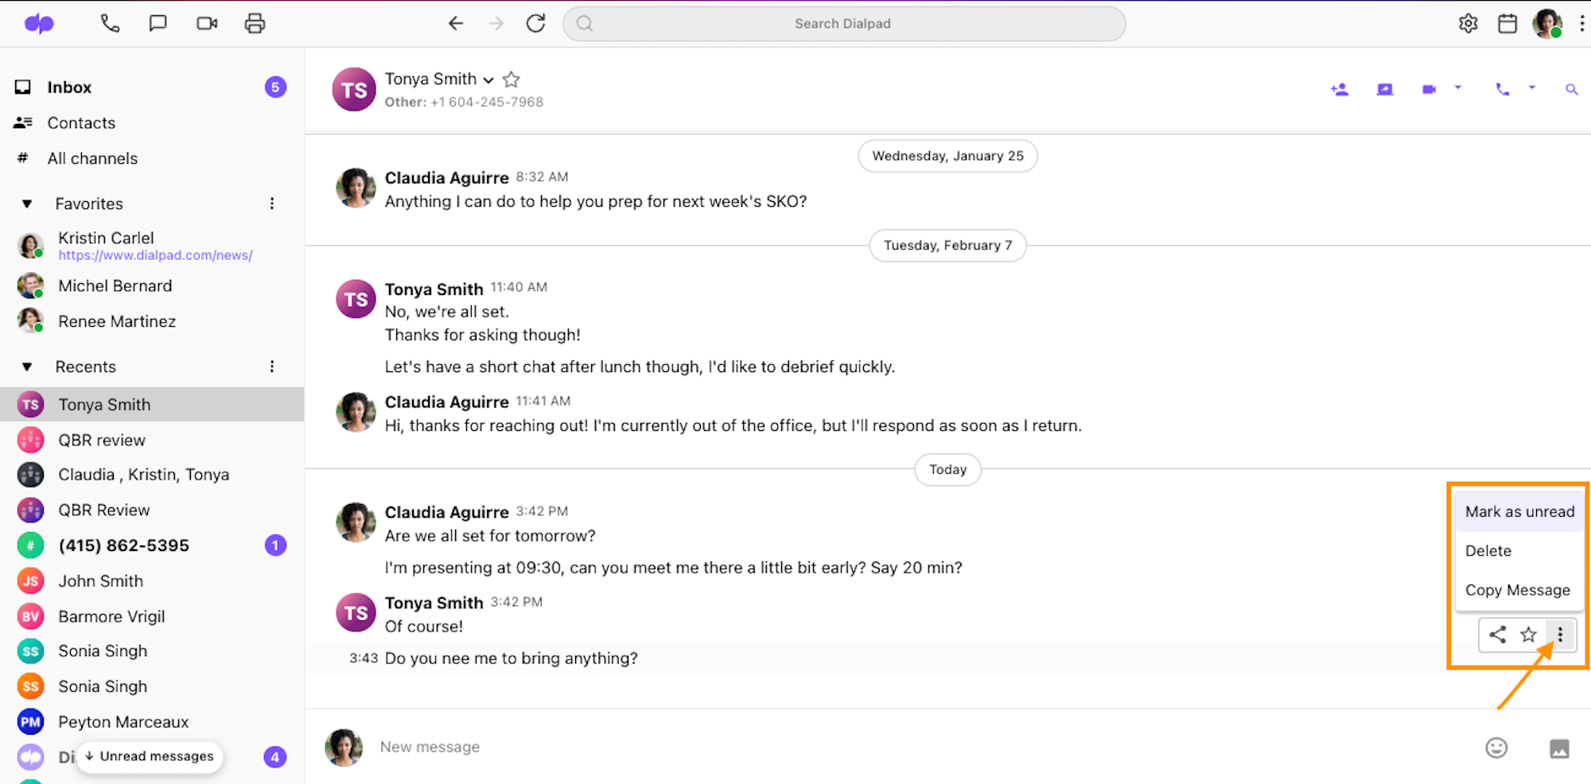Open Favorites section options menu
The image size is (1591, 784).
(272, 204)
